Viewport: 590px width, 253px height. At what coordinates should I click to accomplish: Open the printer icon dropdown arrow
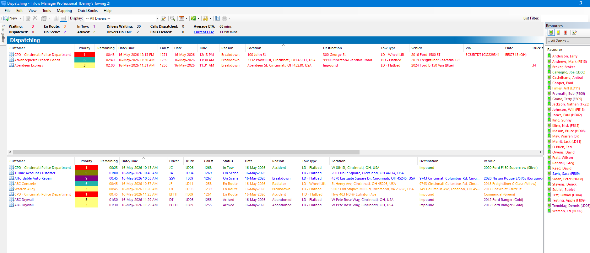point(230,18)
